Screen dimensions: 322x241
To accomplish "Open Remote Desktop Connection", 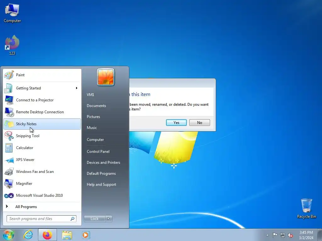I will click(42, 112).
